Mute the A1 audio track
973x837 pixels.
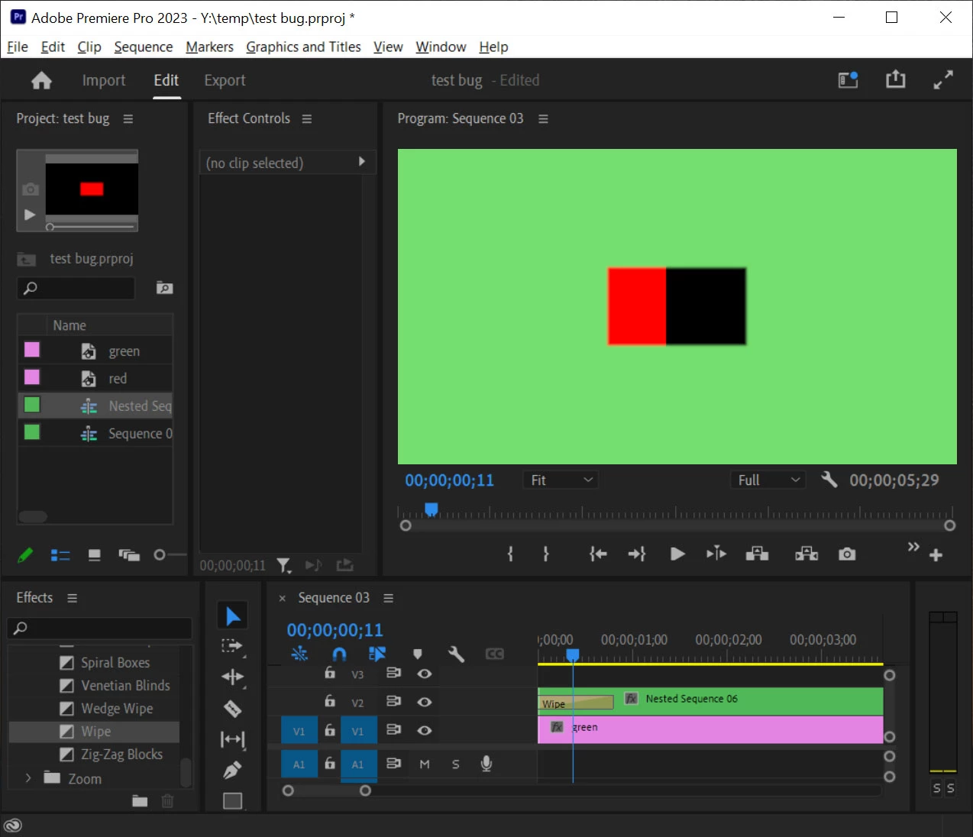[425, 764]
